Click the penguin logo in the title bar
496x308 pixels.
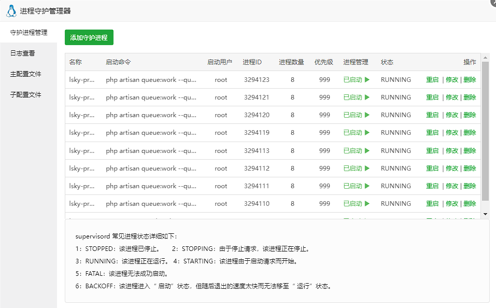[11, 11]
